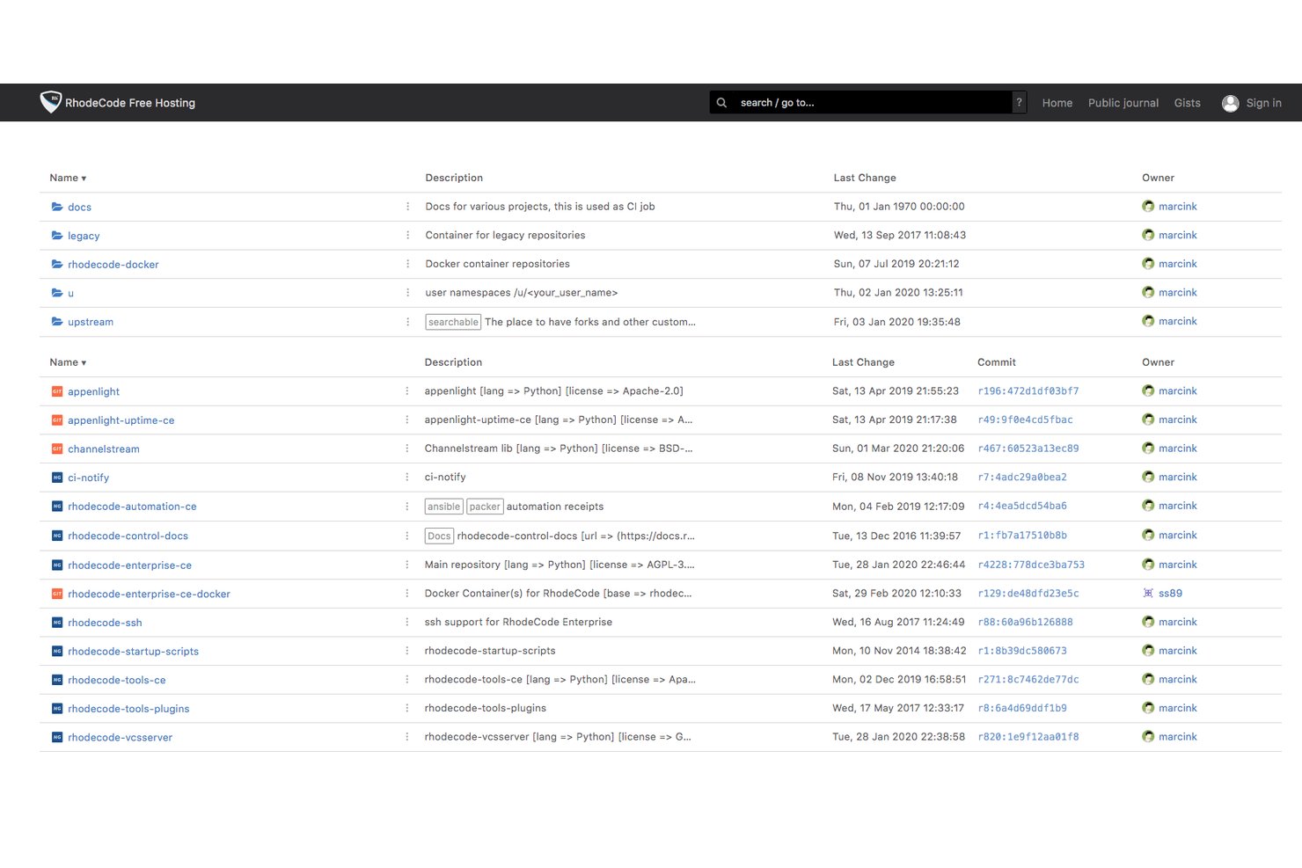Sort repositories by Last Change header
This screenshot has width=1302, height=868.
tap(863, 362)
